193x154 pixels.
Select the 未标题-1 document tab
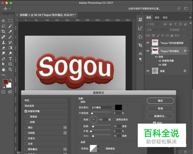click(48, 15)
